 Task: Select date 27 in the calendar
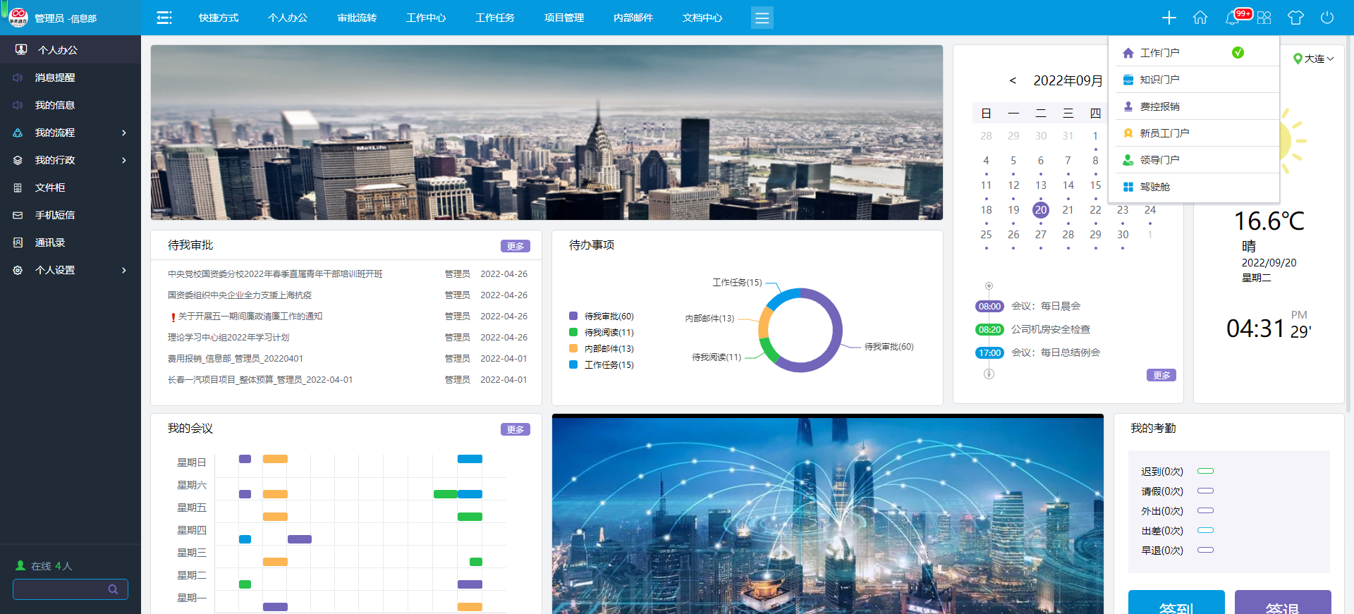tap(1041, 235)
